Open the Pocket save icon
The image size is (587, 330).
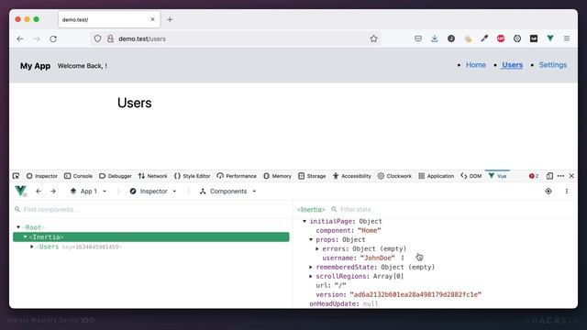click(418, 38)
